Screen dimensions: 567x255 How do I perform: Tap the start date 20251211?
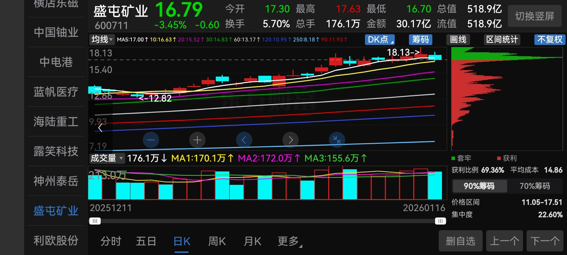111,208
